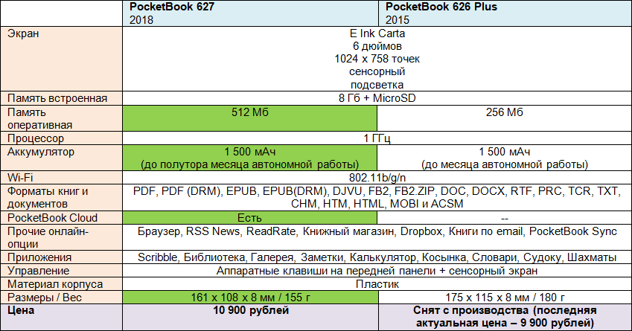
Task: Select the Процессор row label
Action: (61, 138)
